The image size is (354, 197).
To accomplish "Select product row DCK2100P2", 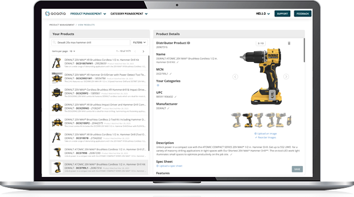I will pos(99,123).
